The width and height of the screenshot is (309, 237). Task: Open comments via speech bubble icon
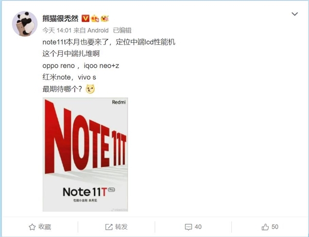pyautogui.click(x=188, y=227)
